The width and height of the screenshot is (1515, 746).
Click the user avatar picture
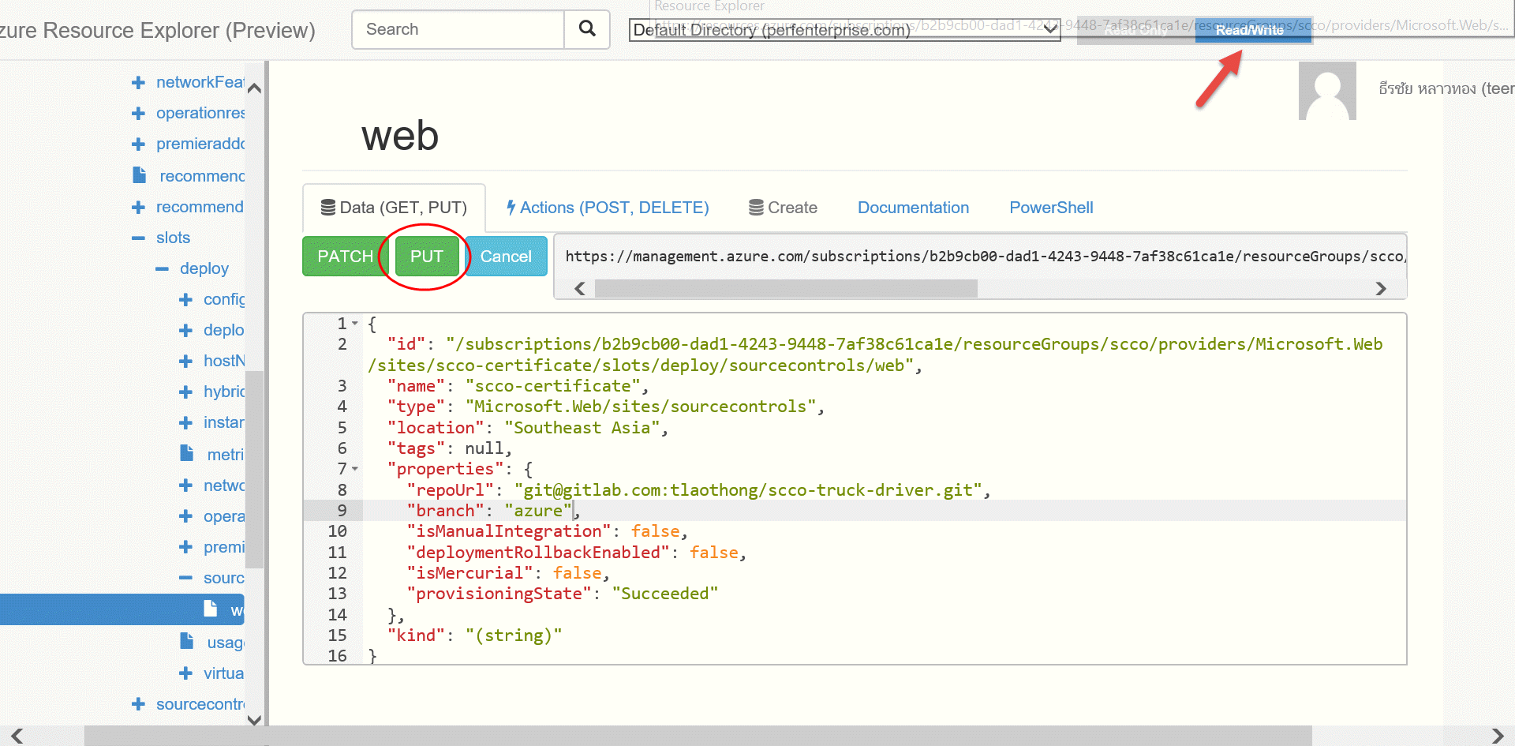1327,90
